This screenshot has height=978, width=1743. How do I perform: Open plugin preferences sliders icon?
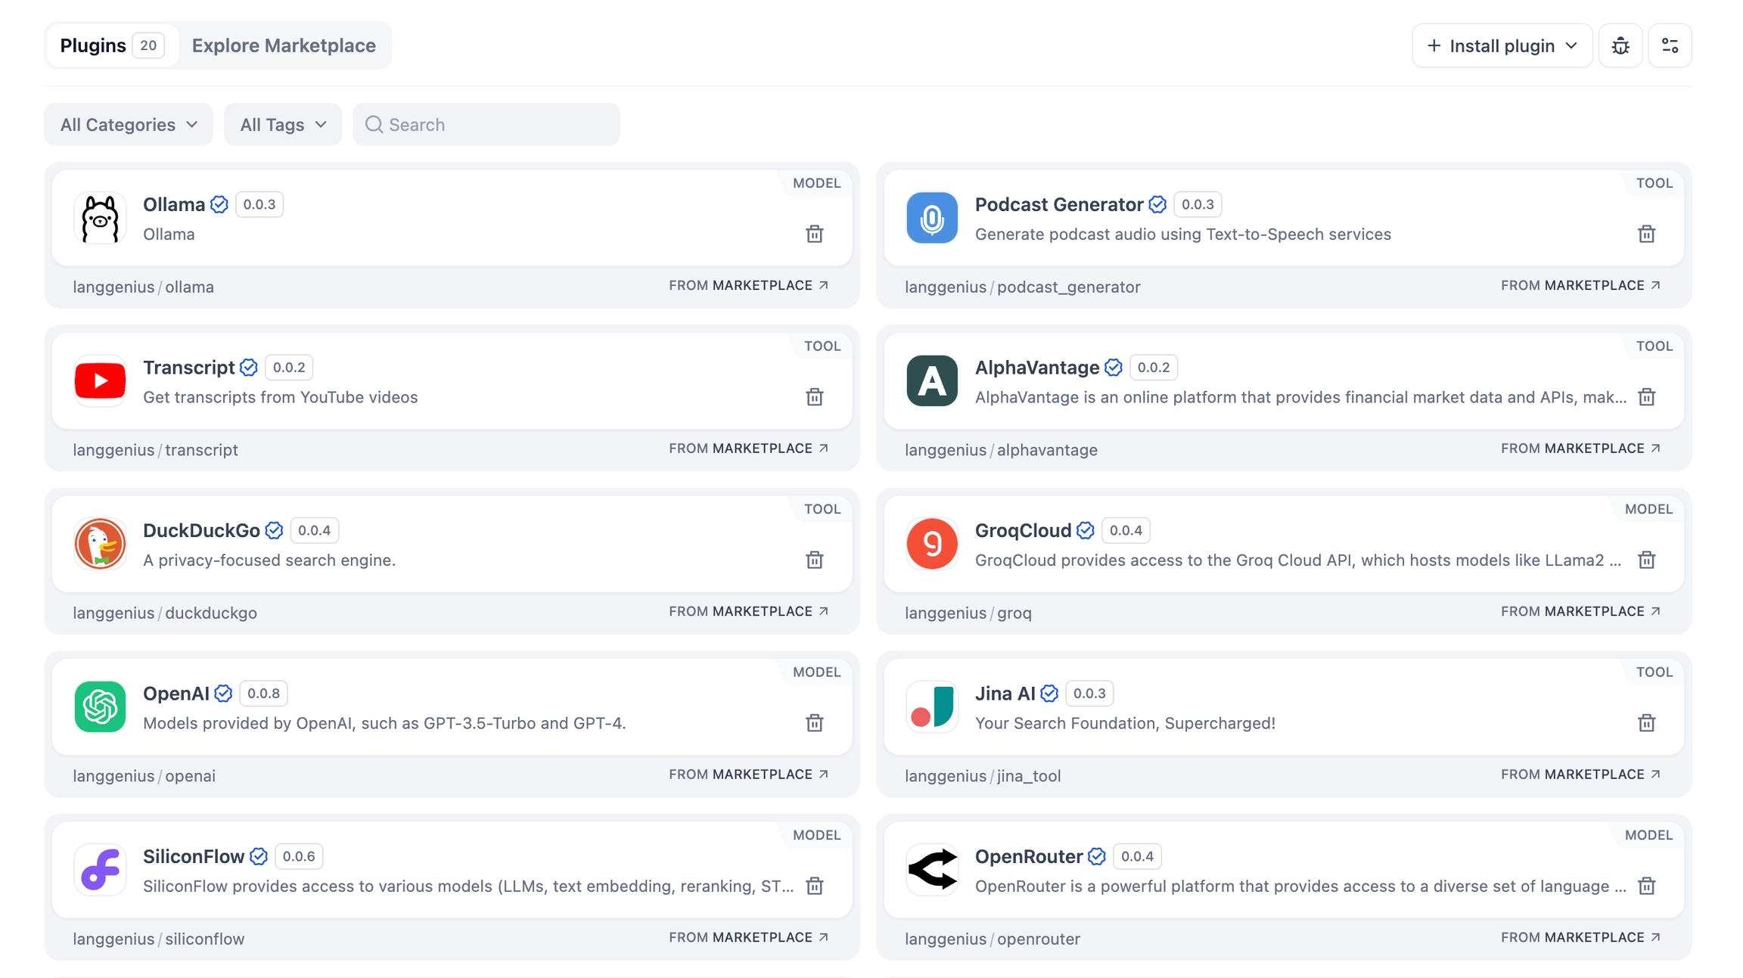click(x=1670, y=46)
